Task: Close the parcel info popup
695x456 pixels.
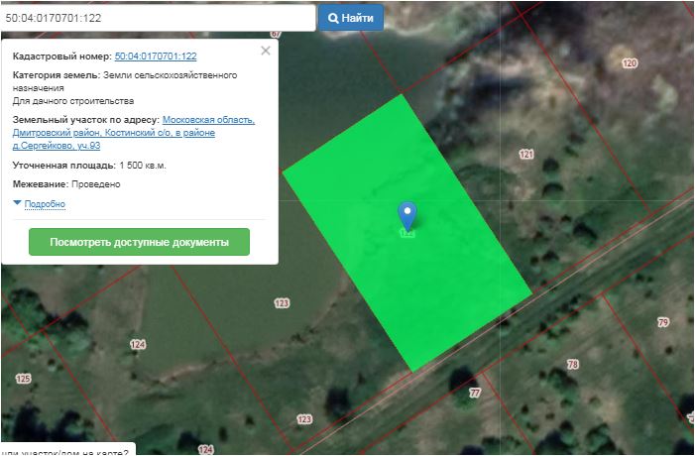Action: 265,51
